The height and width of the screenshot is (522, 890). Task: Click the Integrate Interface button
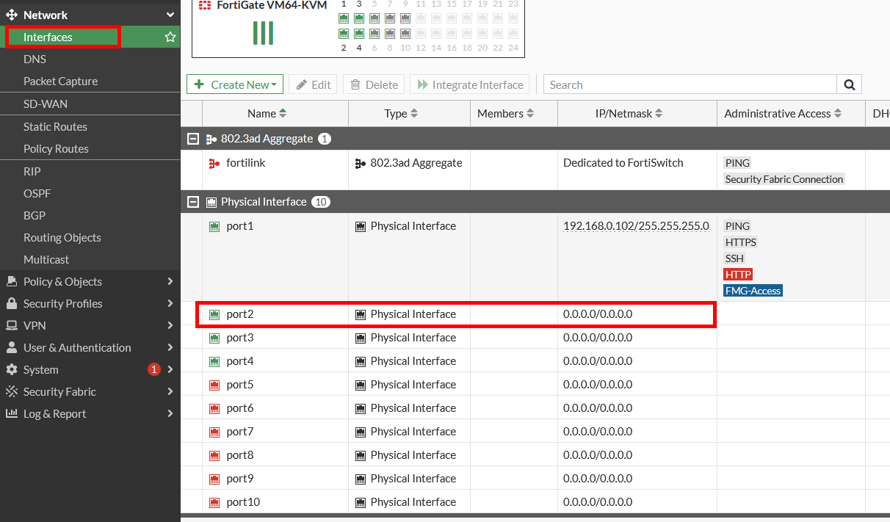click(x=470, y=84)
